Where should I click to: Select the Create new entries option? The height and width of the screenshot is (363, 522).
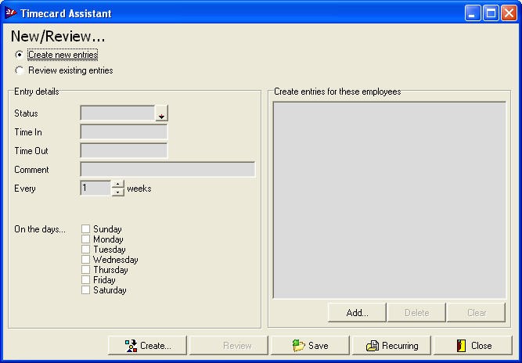(20, 55)
